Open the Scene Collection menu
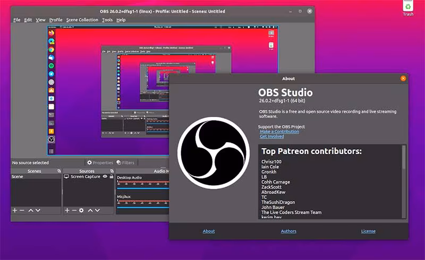The image size is (425, 260). [x=82, y=20]
